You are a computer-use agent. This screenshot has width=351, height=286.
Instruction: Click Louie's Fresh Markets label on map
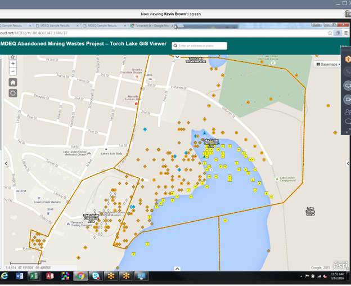(47, 202)
